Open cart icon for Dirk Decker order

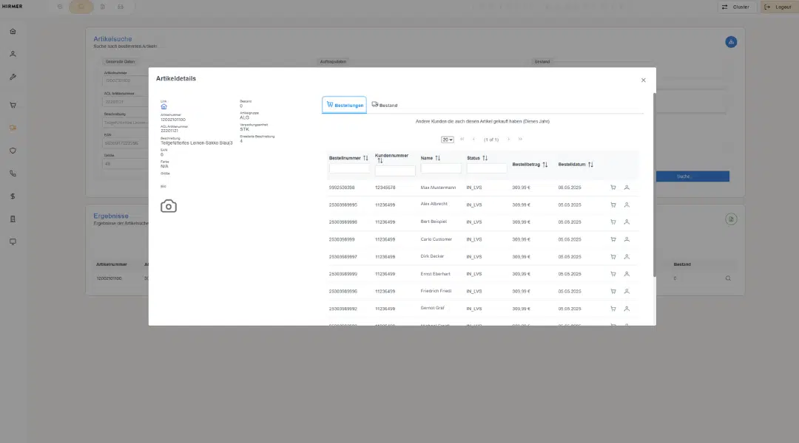[x=613, y=257]
